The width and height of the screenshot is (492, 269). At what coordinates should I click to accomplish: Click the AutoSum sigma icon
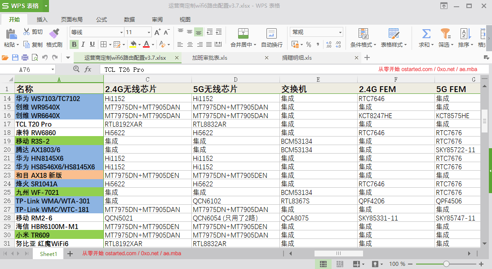[426, 34]
